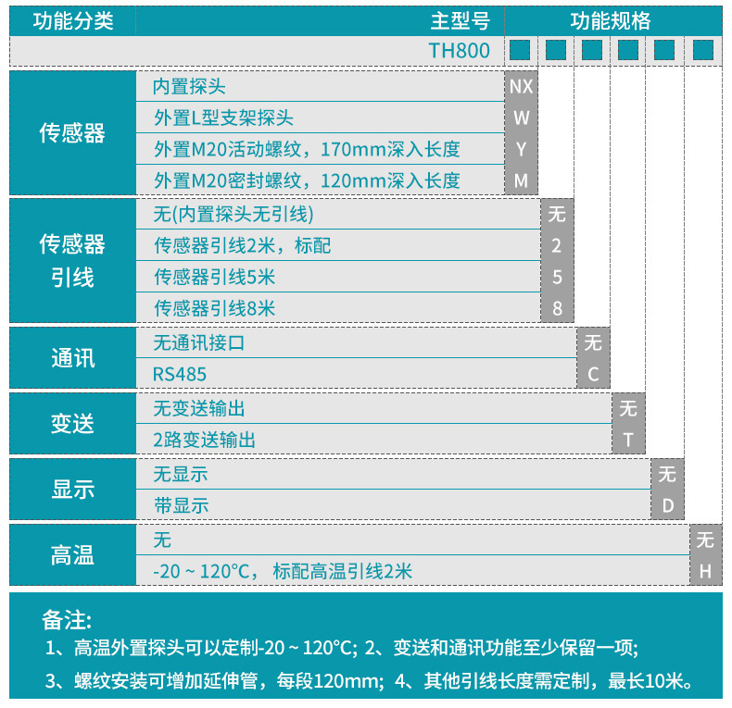The height and width of the screenshot is (708, 732).
Task: Choose the C code for RS485
Action: coord(593,375)
